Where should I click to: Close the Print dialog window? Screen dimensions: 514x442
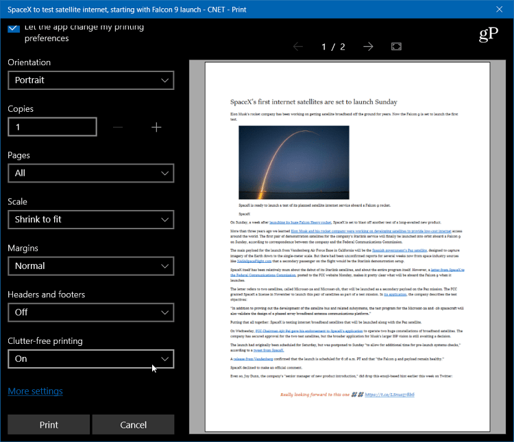point(499,9)
